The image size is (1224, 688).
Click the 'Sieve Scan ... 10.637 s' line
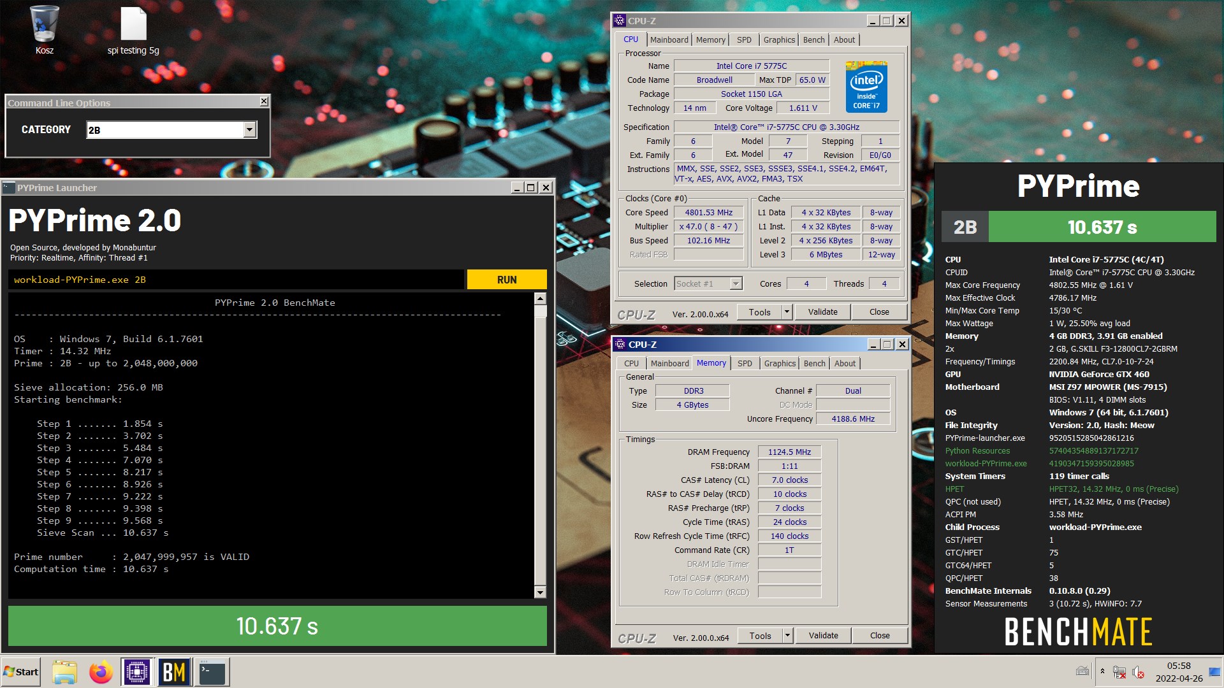click(103, 533)
